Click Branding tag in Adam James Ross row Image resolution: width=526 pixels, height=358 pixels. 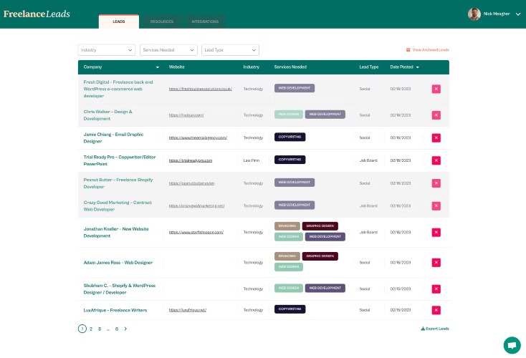point(287,256)
